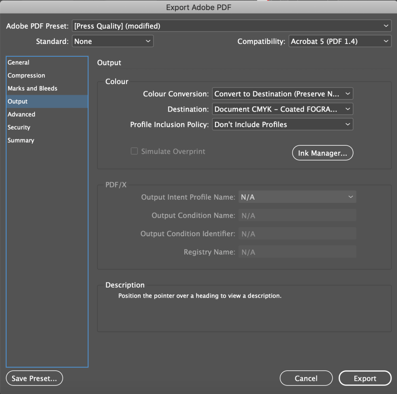The height and width of the screenshot is (394, 397).
Task: Switch to the Compression section
Action: pyautogui.click(x=26, y=75)
